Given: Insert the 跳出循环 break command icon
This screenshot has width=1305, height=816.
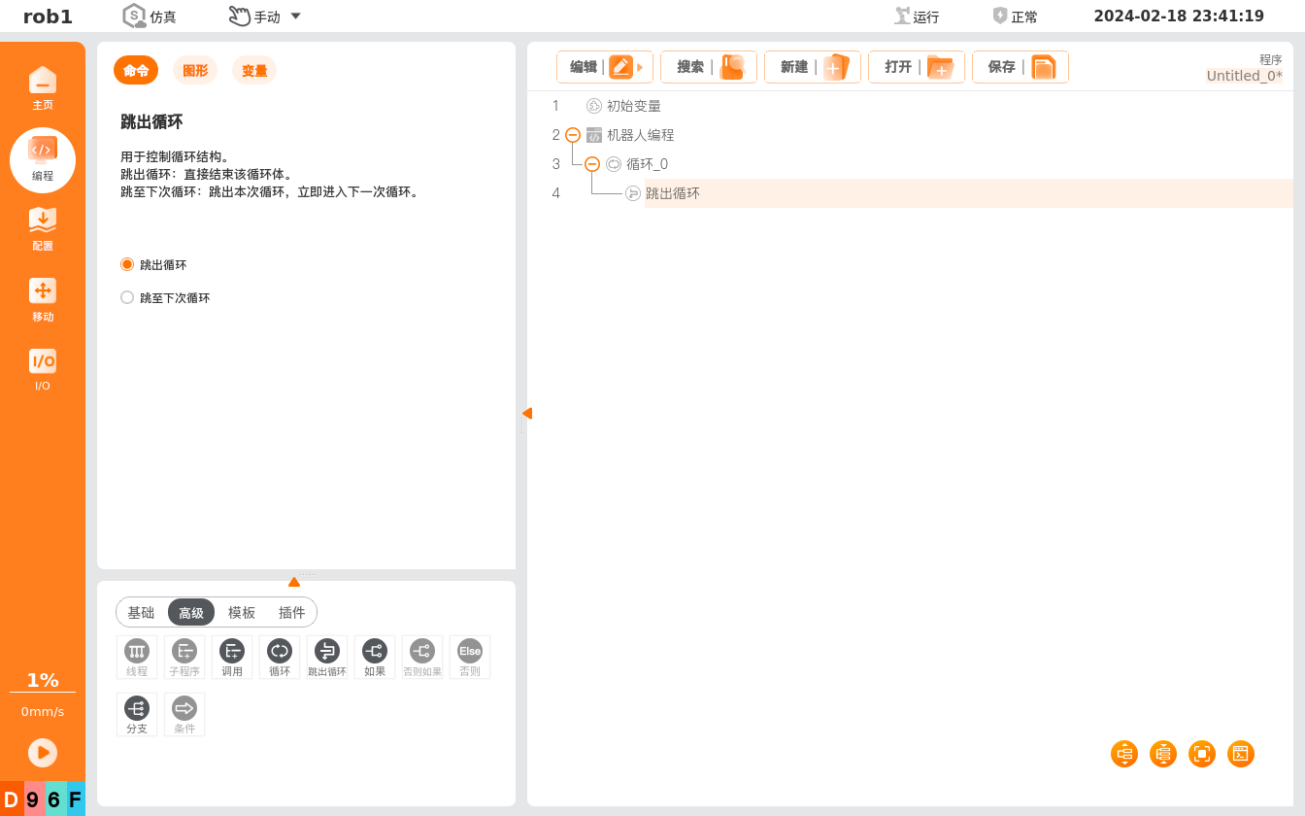Looking at the screenshot, I should point(327,658).
